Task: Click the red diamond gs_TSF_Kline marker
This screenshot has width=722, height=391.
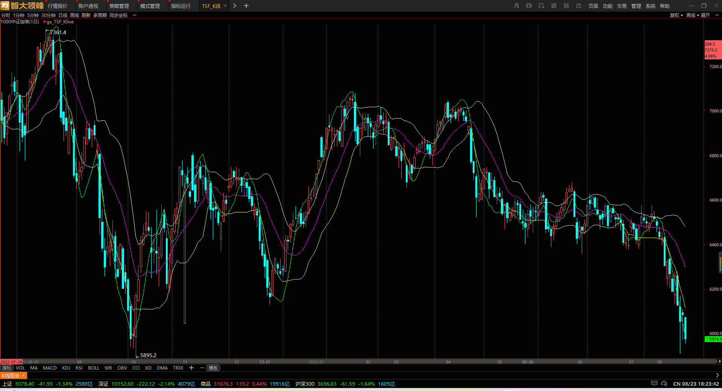Action: [44, 22]
